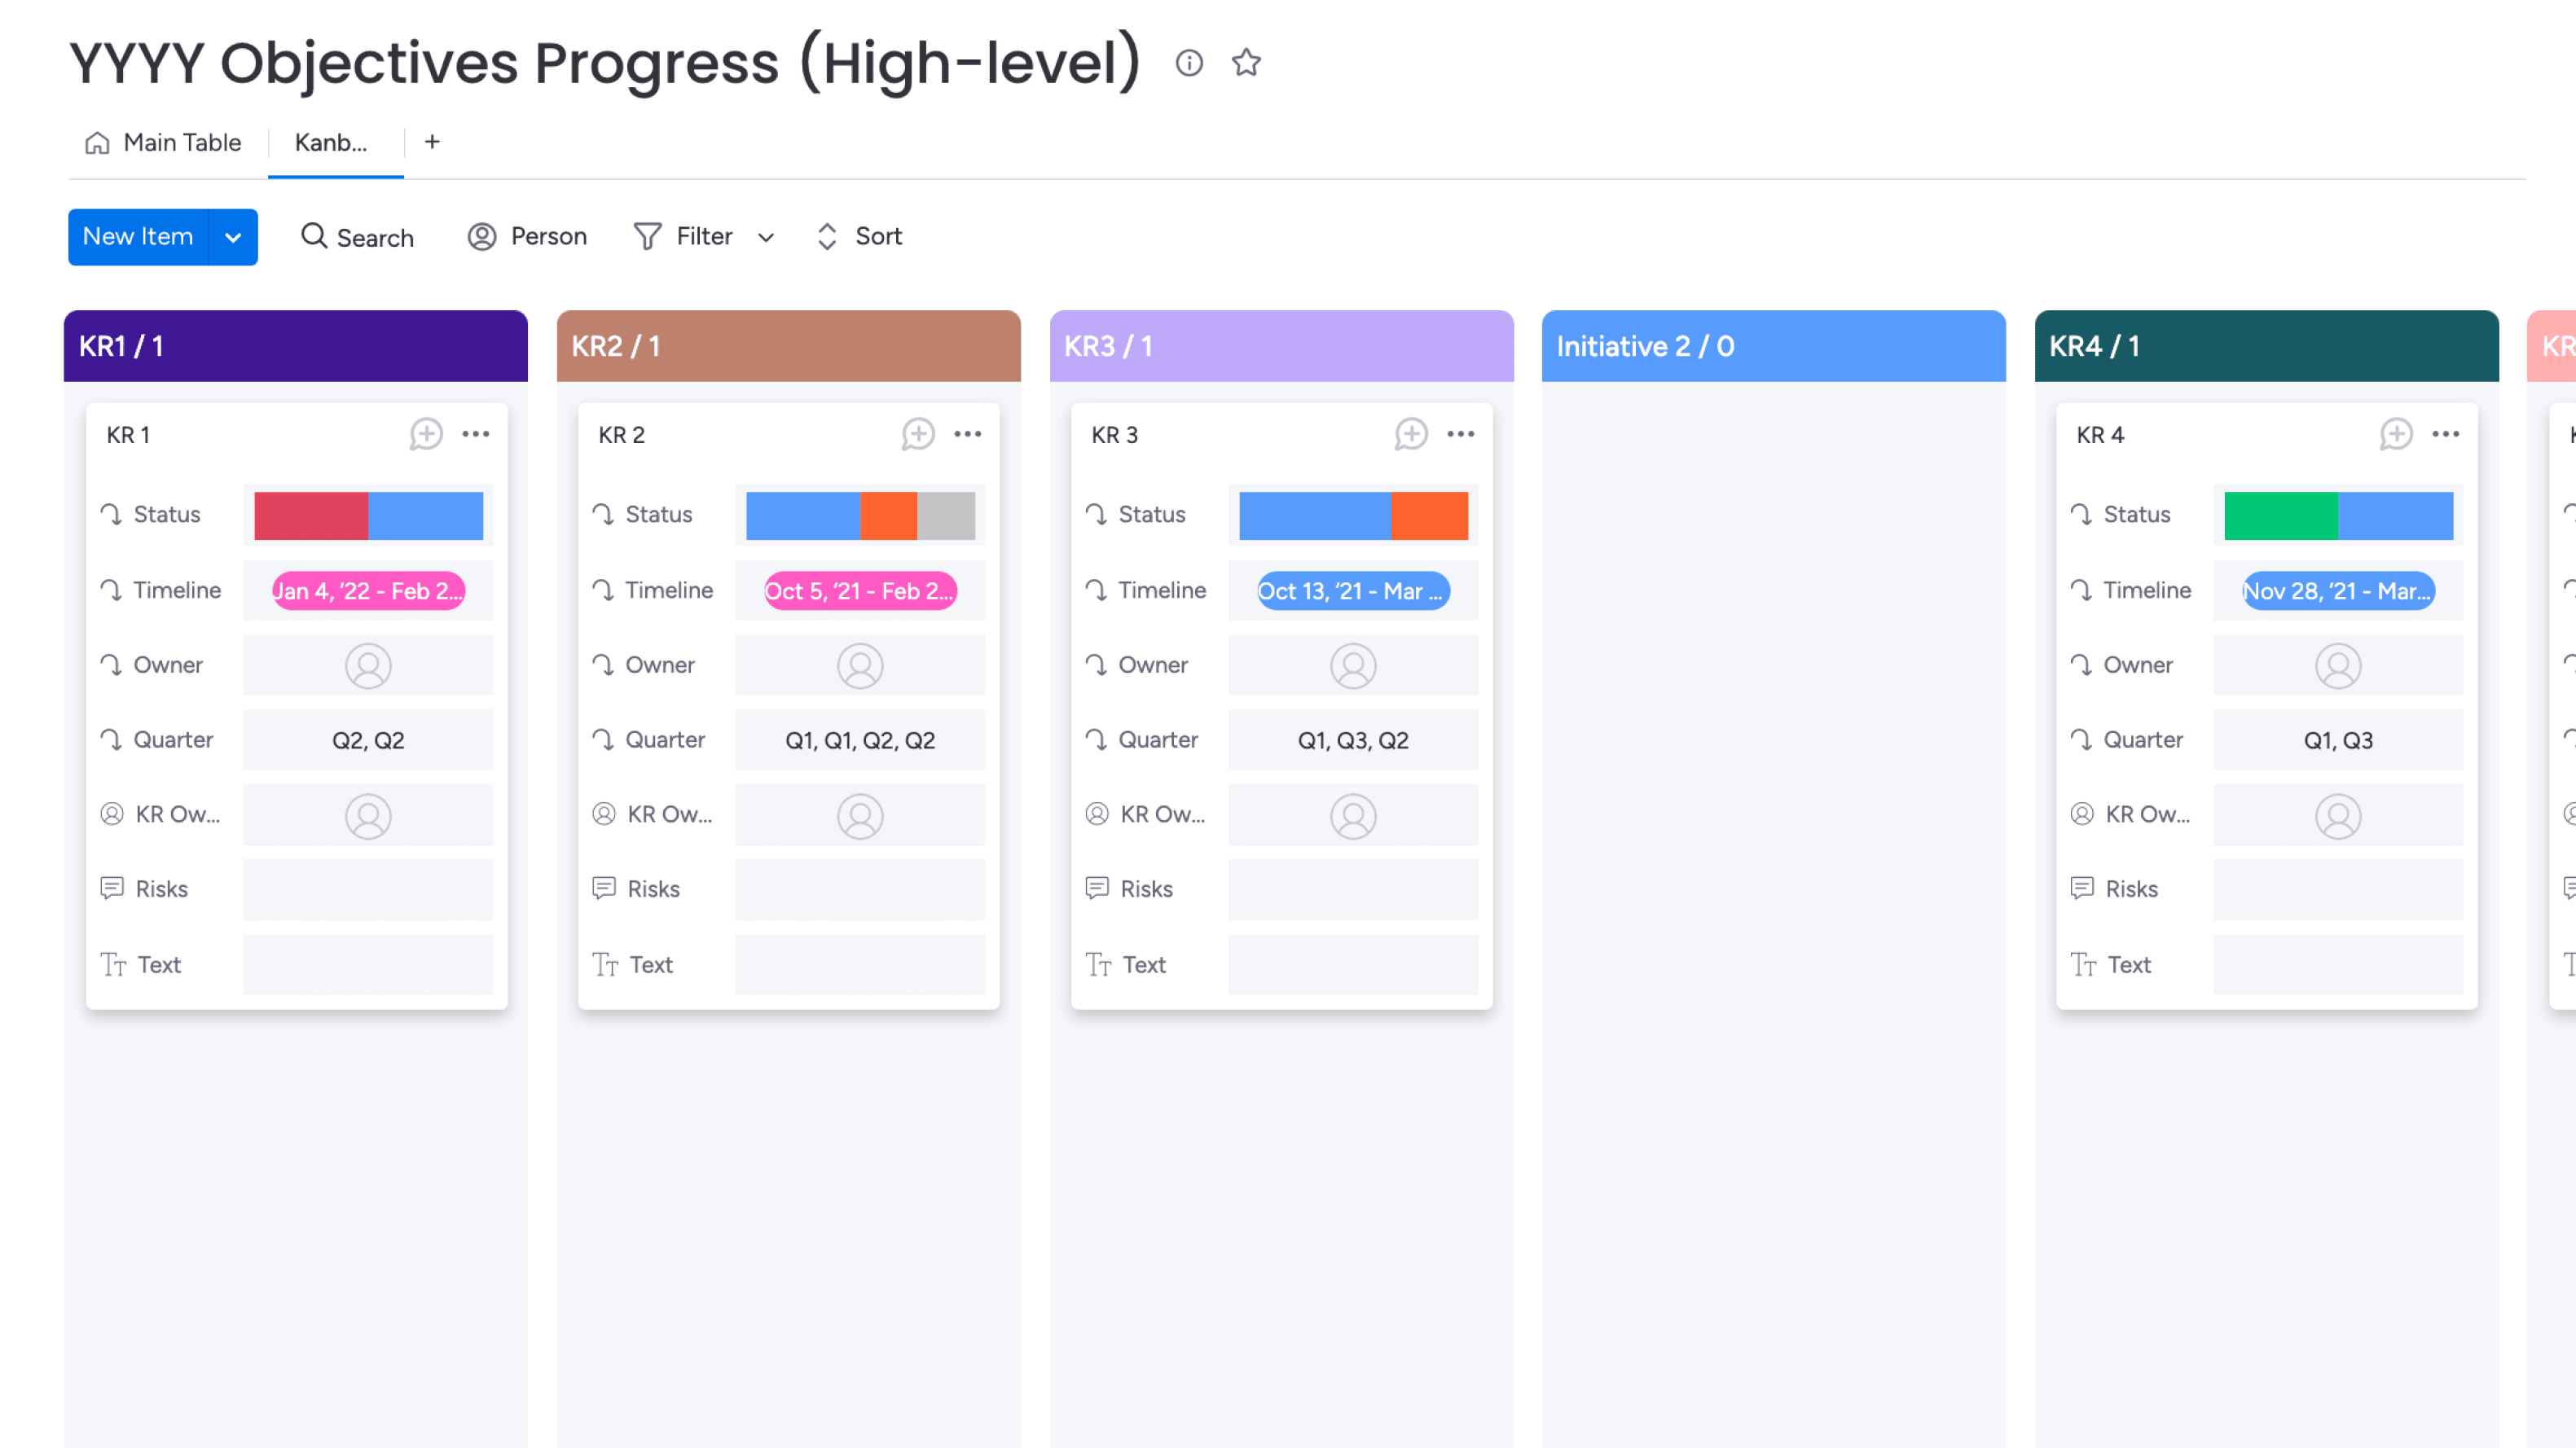Click the Risks speech bubble icon on KR 1
2576x1448 pixels.
coord(112,888)
